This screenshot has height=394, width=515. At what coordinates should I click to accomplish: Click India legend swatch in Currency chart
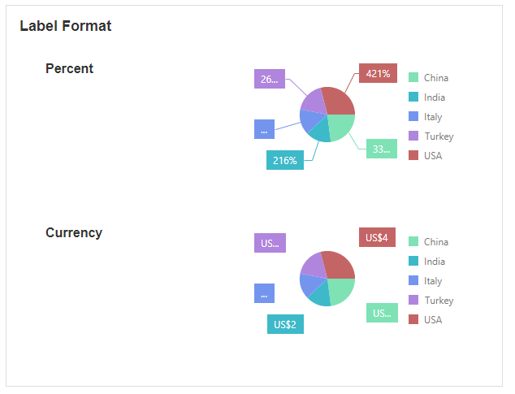[x=413, y=262]
